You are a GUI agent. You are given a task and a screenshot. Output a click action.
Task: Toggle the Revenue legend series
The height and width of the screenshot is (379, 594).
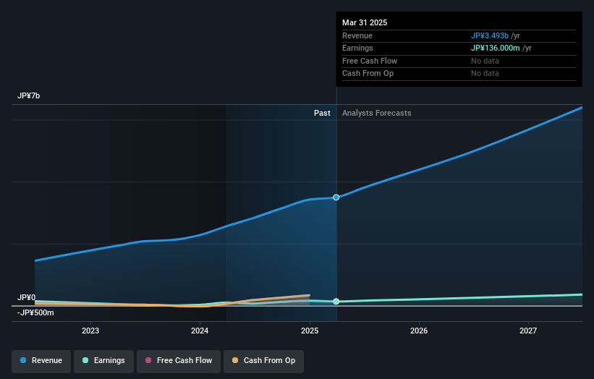pyautogui.click(x=41, y=361)
